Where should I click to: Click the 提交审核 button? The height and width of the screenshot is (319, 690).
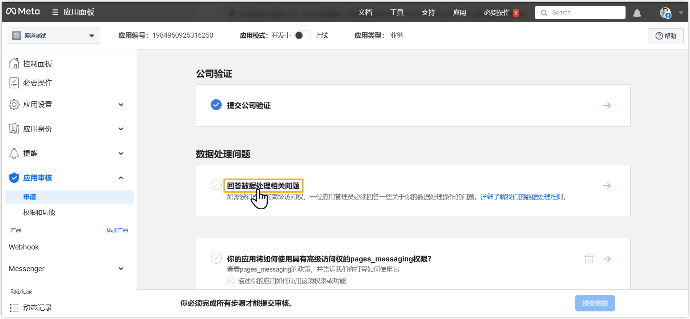point(594,303)
